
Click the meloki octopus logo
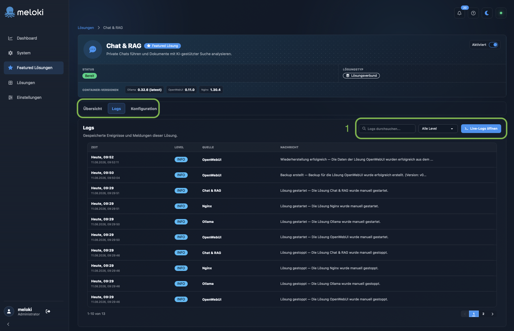[x=10, y=12]
